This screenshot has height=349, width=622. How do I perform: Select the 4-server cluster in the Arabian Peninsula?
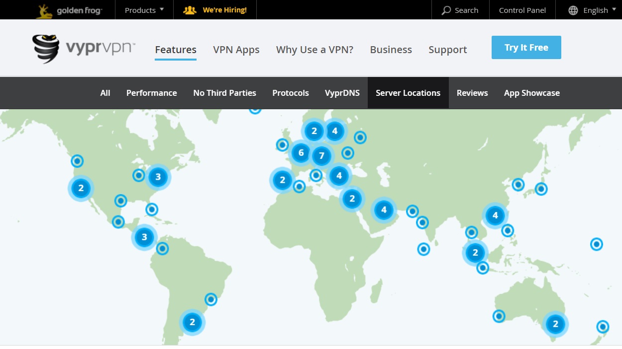[x=384, y=210]
